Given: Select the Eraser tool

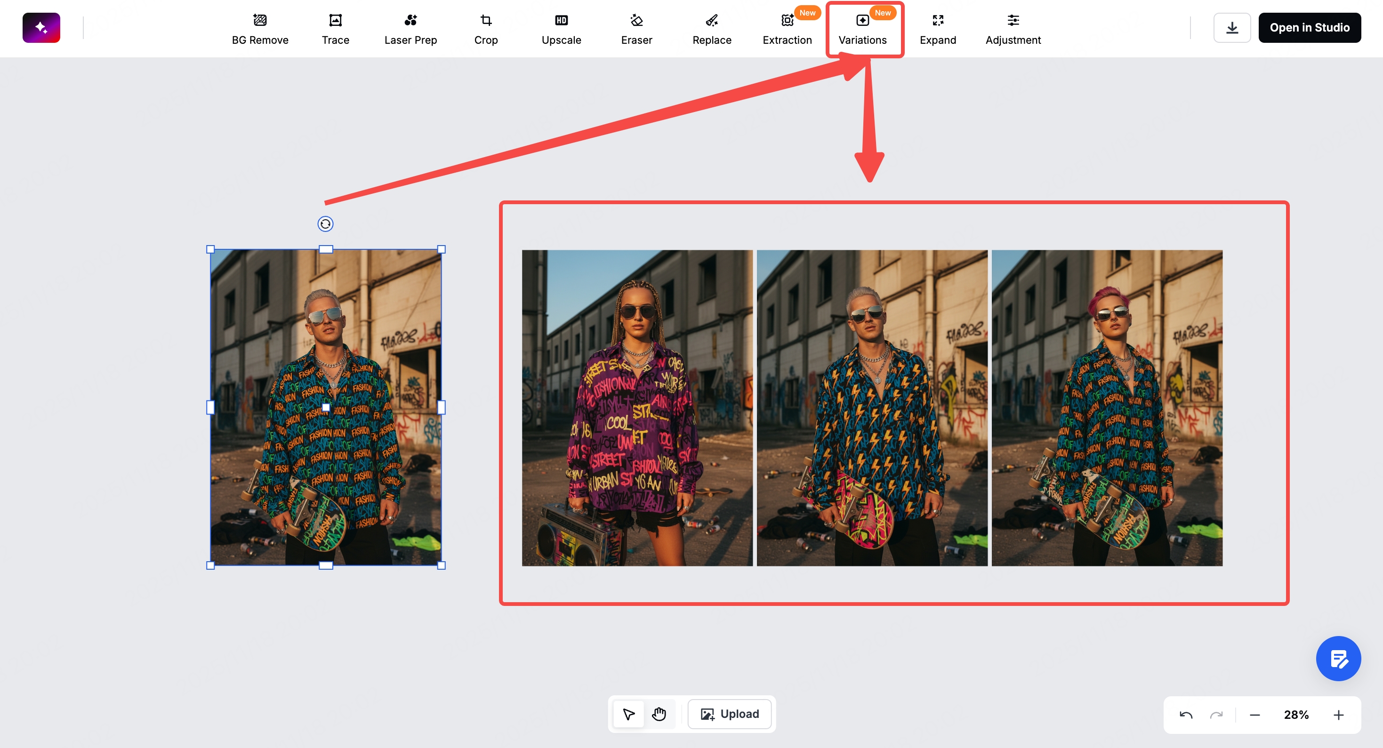Looking at the screenshot, I should click(x=636, y=29).
